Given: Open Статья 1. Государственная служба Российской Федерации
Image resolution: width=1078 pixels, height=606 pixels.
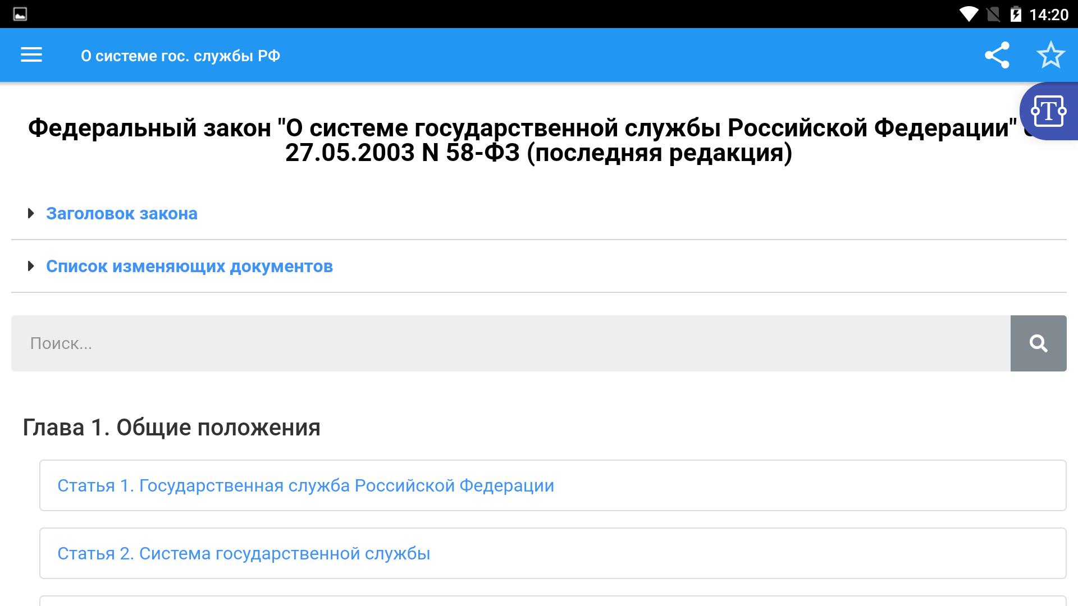Looking at the screenshot, I should (x=305, y=485).
